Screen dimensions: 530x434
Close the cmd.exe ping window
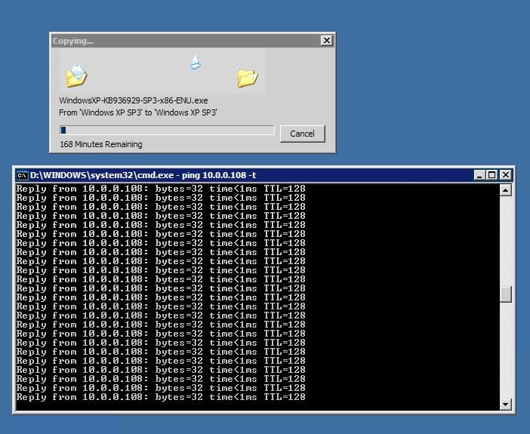[x=505, y=175]
